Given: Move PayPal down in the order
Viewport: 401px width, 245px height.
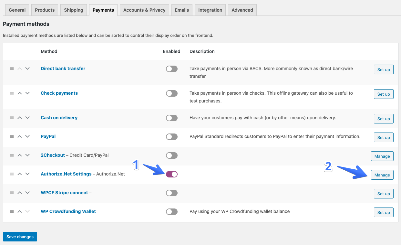Looking at the screenshot, I should click(27, 136).
